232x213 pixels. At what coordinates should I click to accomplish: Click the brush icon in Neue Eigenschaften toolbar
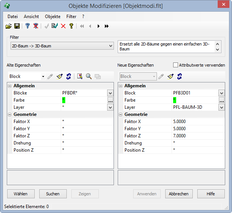170,76
